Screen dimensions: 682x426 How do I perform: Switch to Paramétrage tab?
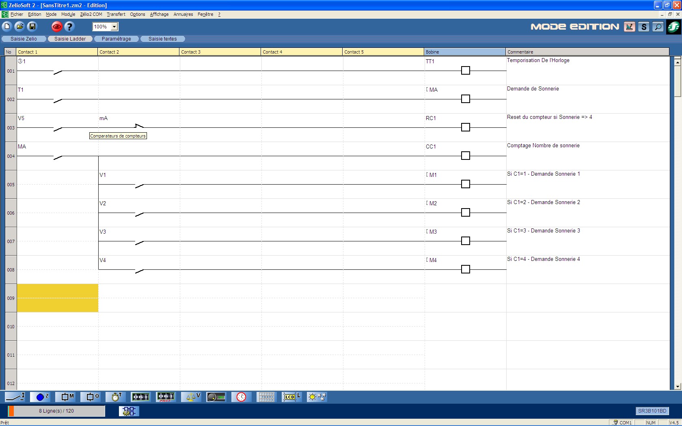point(117,39)
